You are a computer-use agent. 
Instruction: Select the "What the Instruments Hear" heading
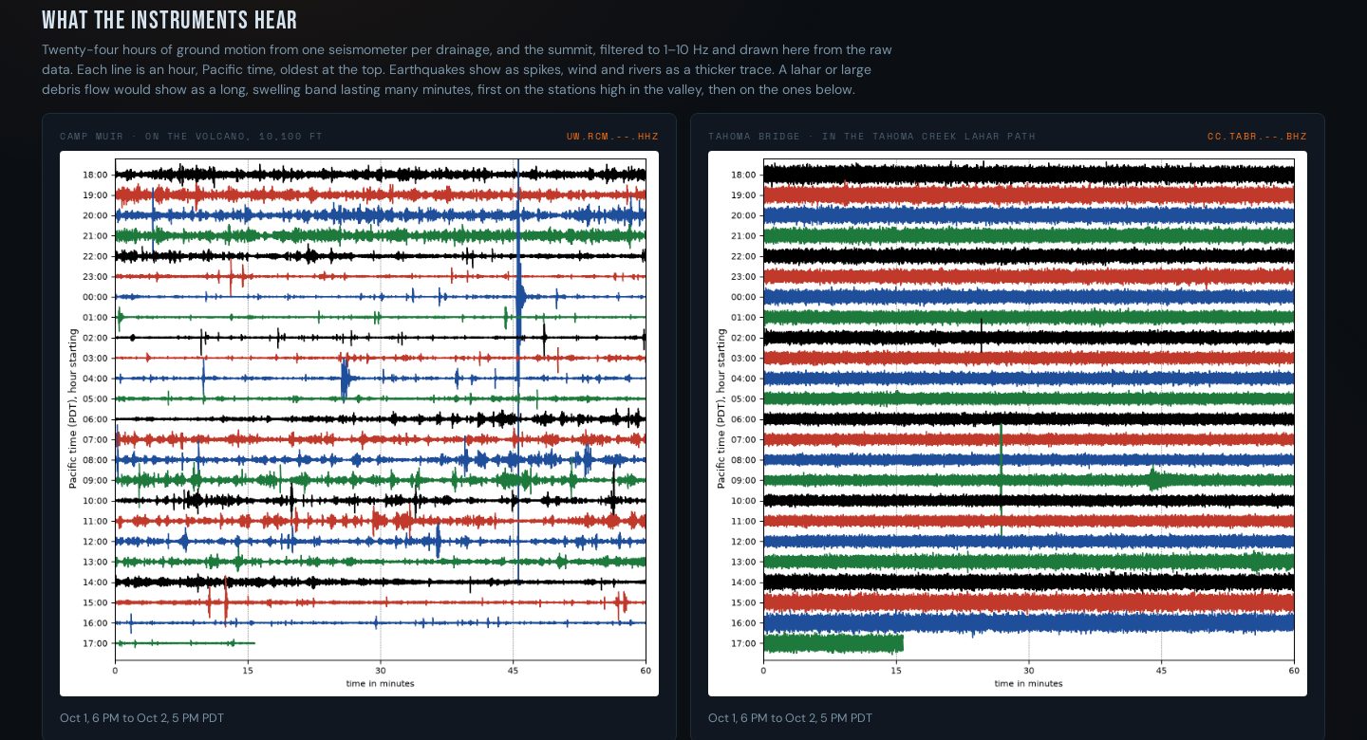(170, 20)
